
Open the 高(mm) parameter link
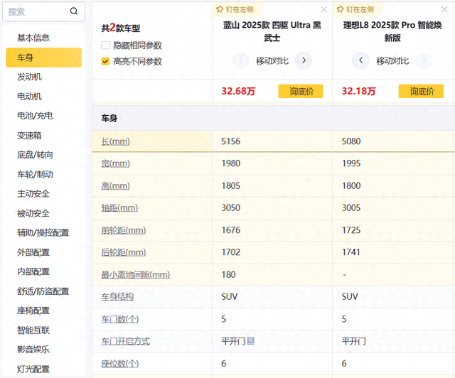point(115,186)
